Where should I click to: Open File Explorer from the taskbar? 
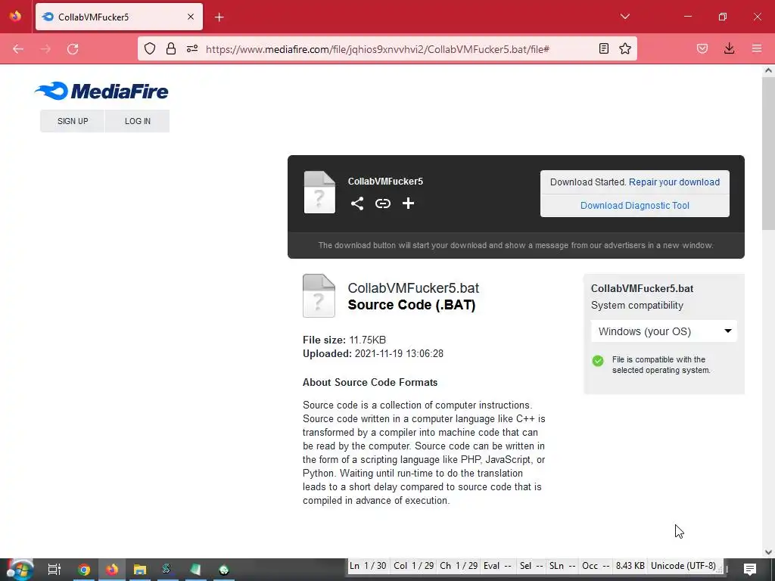coord(140,570)
